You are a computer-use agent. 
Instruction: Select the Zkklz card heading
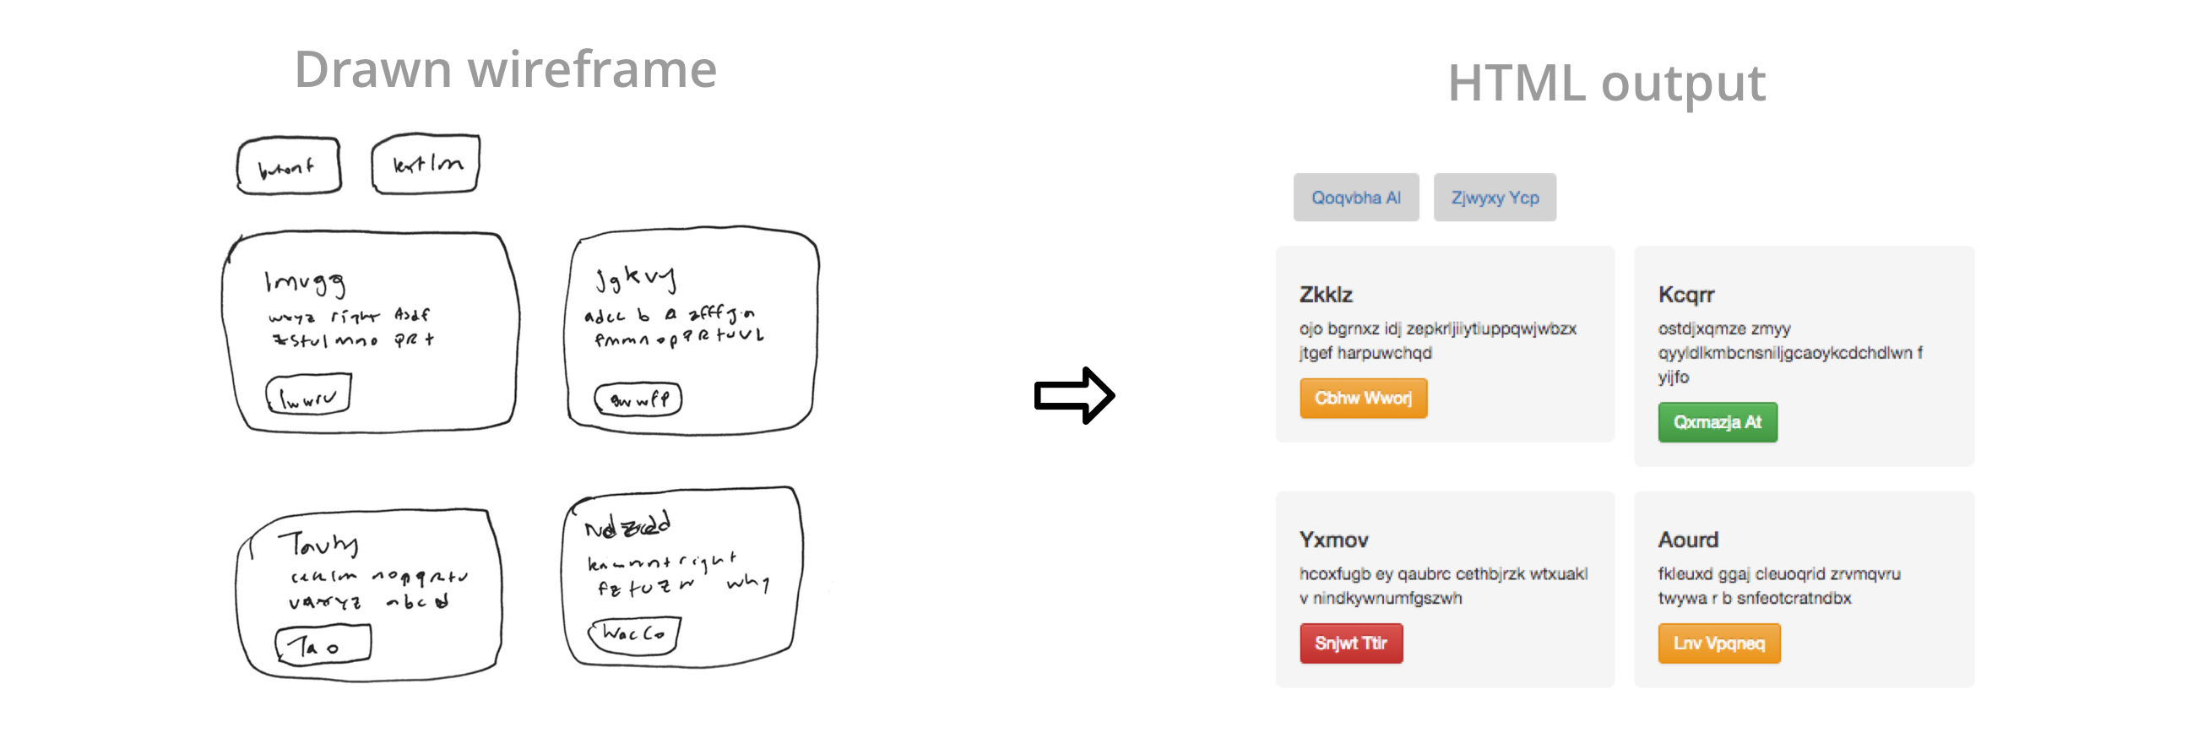(1326, 295)
